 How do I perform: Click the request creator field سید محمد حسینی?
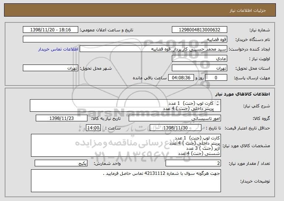pos(153,49)
